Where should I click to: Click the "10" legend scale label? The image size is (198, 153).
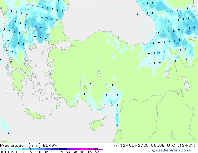pos(39,152)
